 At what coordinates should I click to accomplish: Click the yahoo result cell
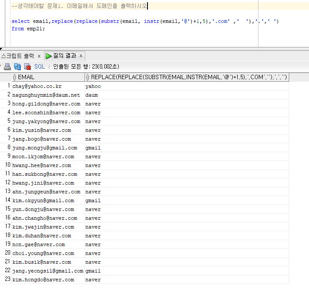(x=93, y=86)
